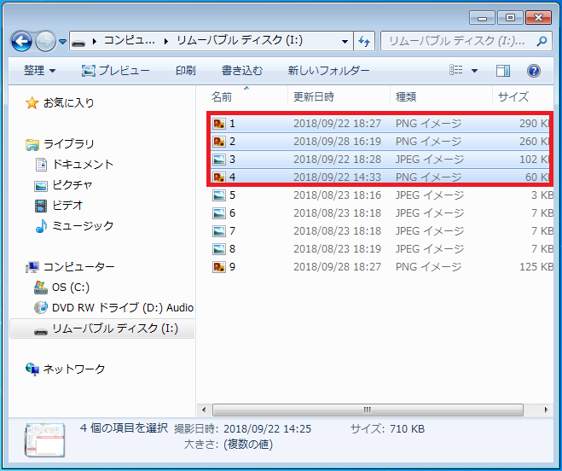The image size is (562, 471).
Task: Select file 5 in the list
Action: (382, 195)
